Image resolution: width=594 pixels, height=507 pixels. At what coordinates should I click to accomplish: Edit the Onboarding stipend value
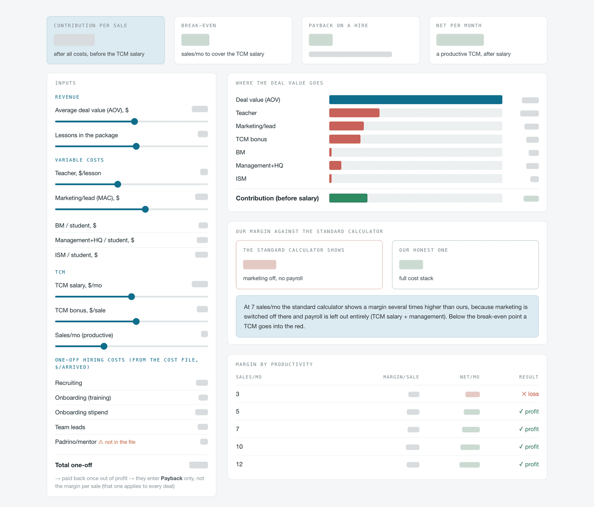202,412
